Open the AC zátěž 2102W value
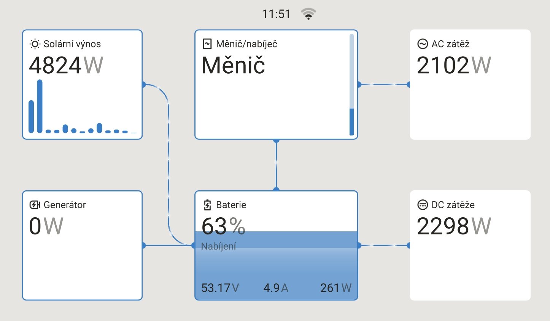 point(454,65)
